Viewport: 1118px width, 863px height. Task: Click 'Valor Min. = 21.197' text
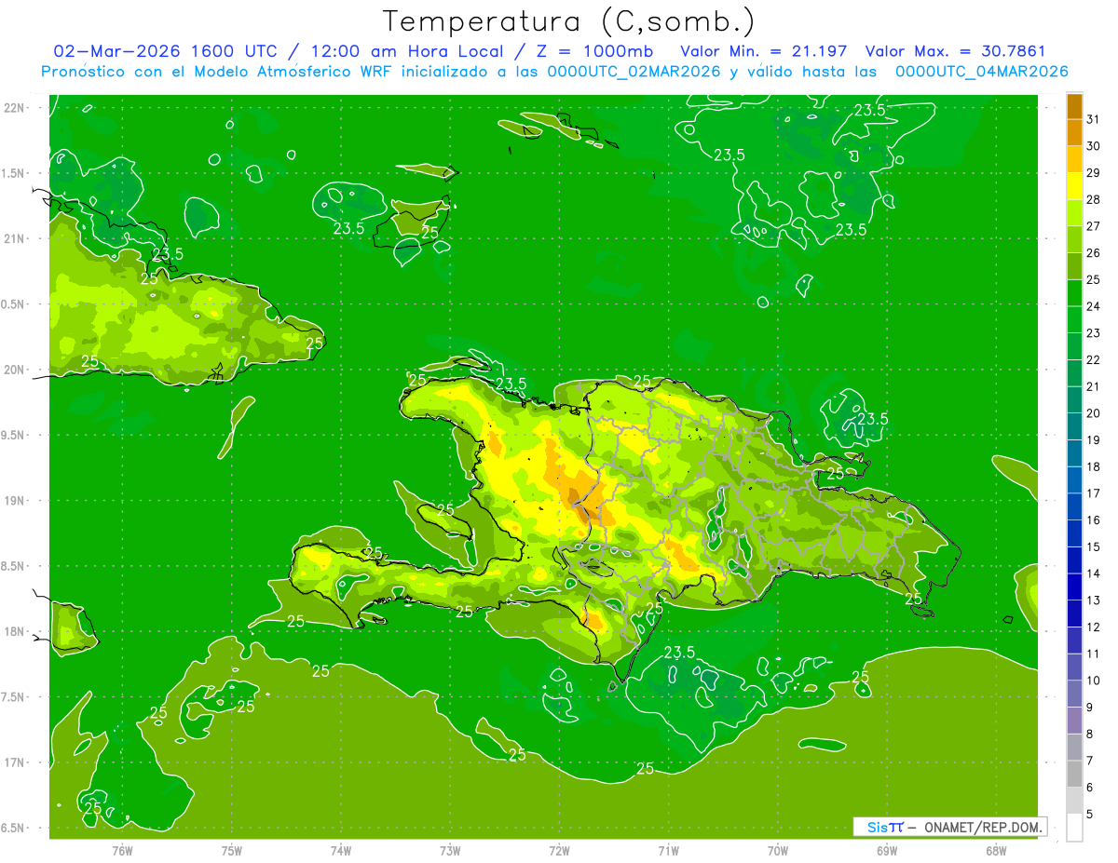tap(764, 51)
